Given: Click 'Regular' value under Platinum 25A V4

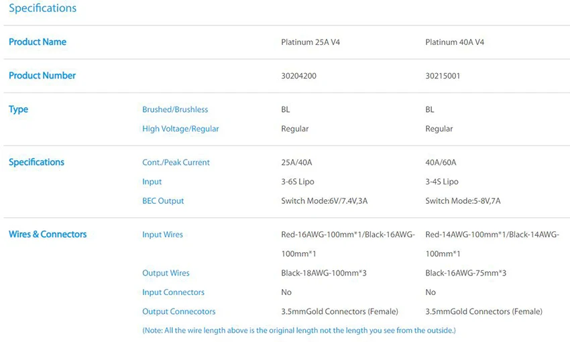Looking at the screenshot, I should click(295, 129).
